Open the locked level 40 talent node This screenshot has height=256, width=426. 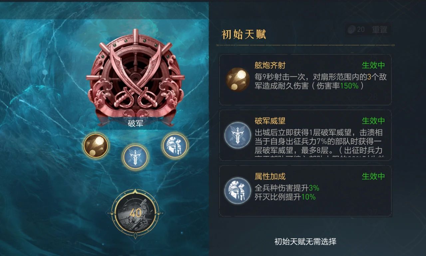pos(135,213)
